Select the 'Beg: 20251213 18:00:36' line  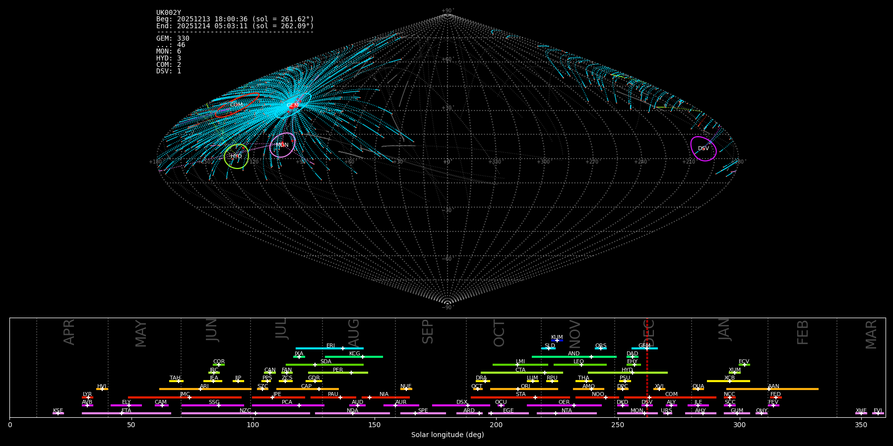pos(235,19)
